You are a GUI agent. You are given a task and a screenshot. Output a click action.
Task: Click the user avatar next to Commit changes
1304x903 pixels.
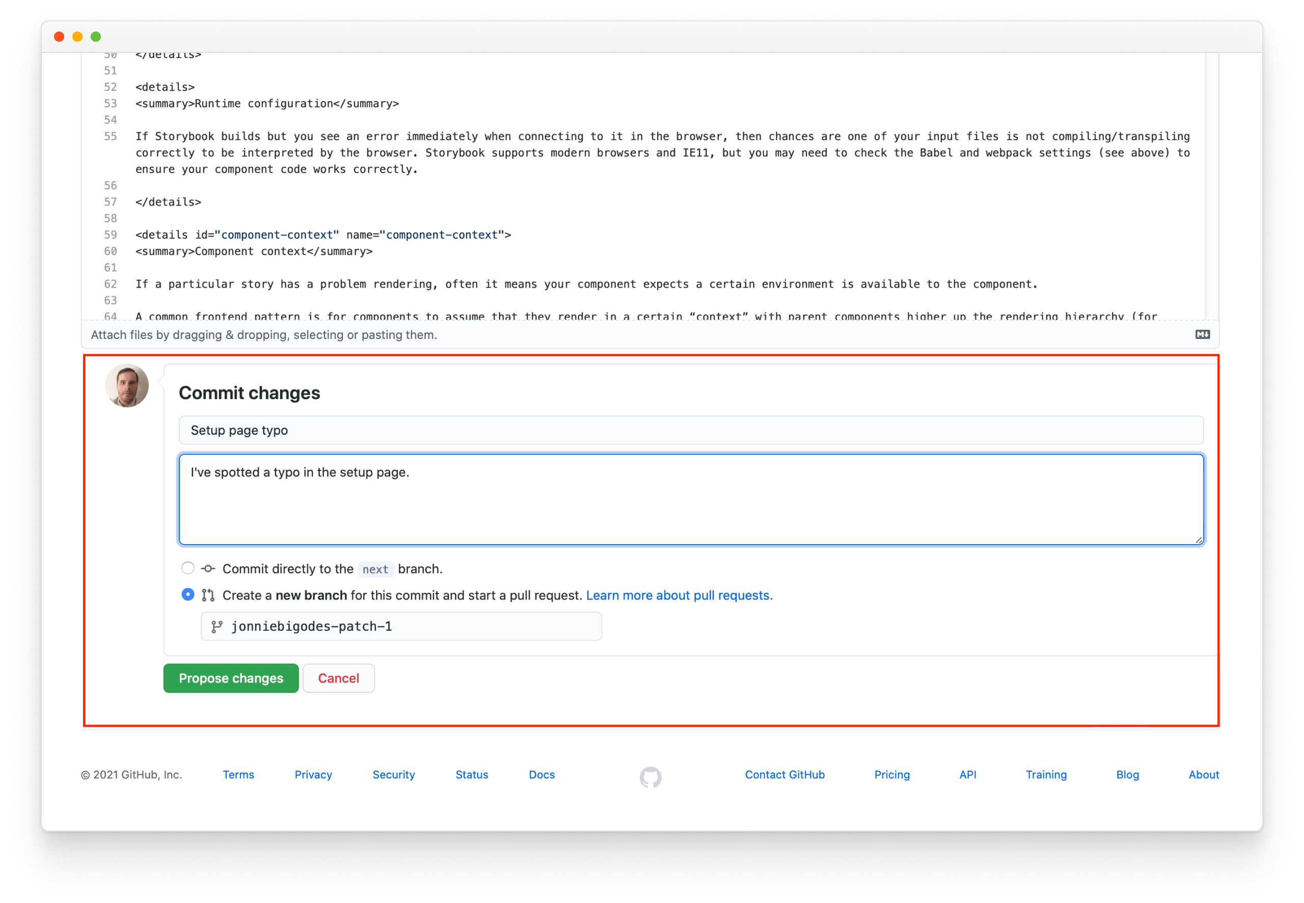(127, 385)
